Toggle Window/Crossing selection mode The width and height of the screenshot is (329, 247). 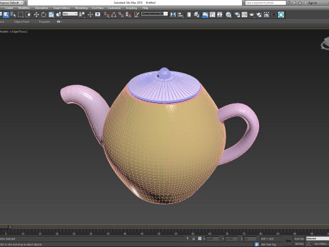28,14
